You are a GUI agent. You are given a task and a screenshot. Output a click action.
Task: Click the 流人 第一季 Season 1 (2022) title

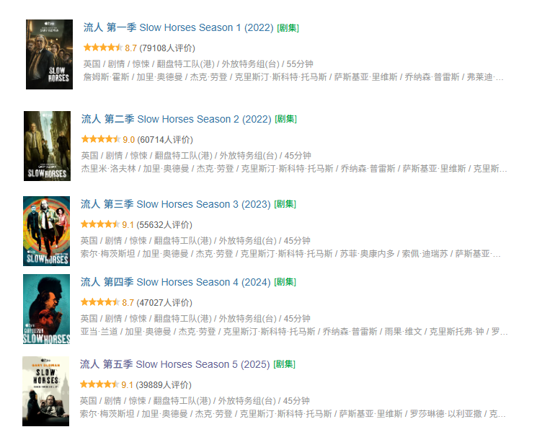(x=179, y=27)
